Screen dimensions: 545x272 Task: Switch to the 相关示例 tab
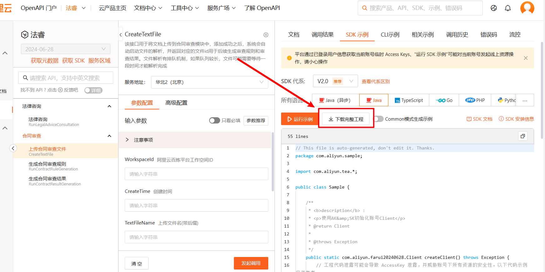tap(423, 35)
